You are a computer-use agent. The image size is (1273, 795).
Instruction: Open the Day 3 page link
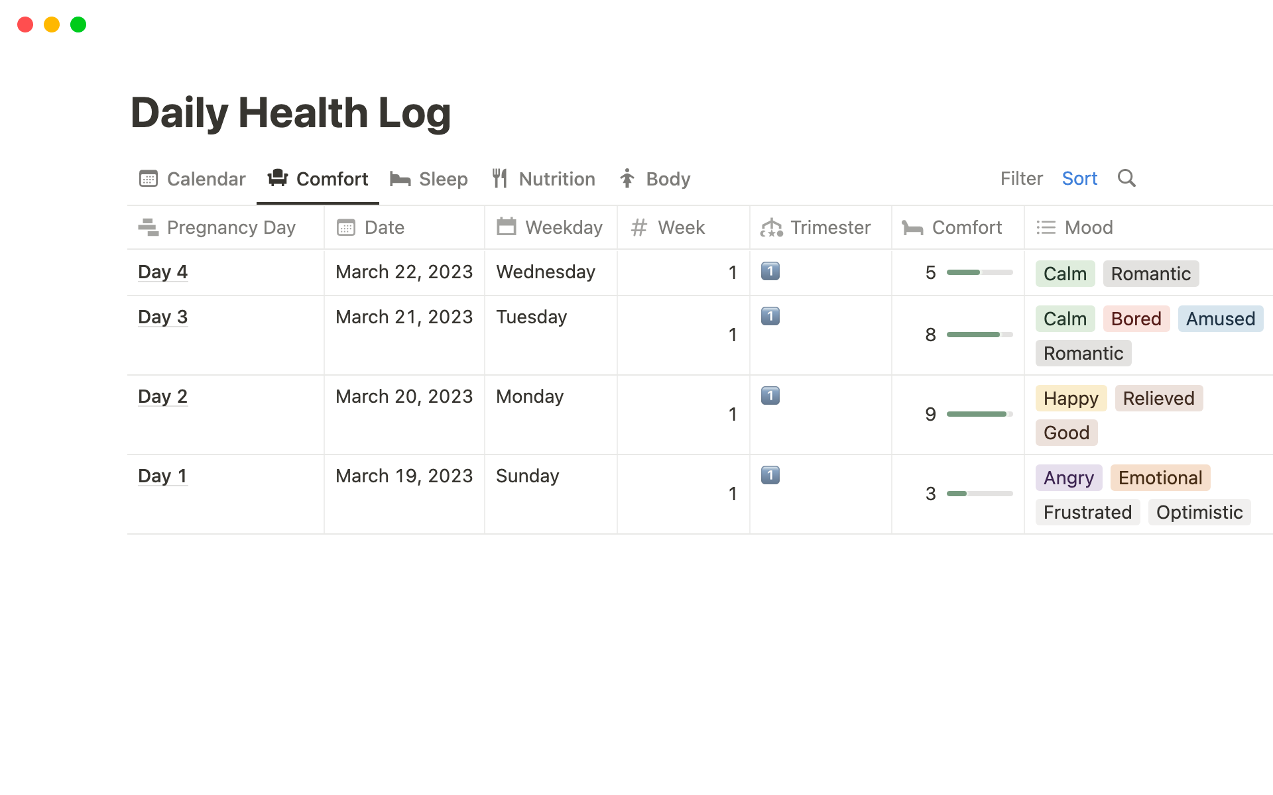coord(162,317)
